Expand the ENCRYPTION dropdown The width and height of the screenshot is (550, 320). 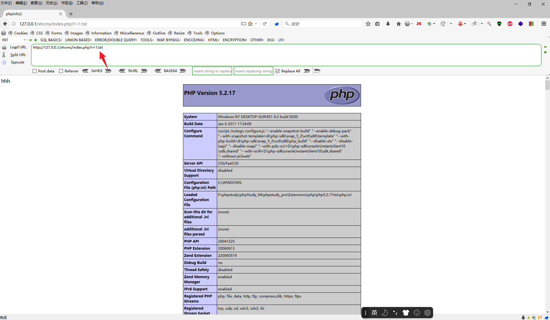(235, 40)
